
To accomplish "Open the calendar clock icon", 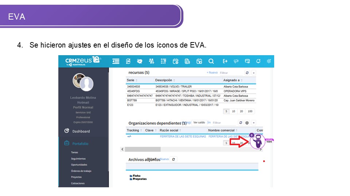I will [175, 61].
